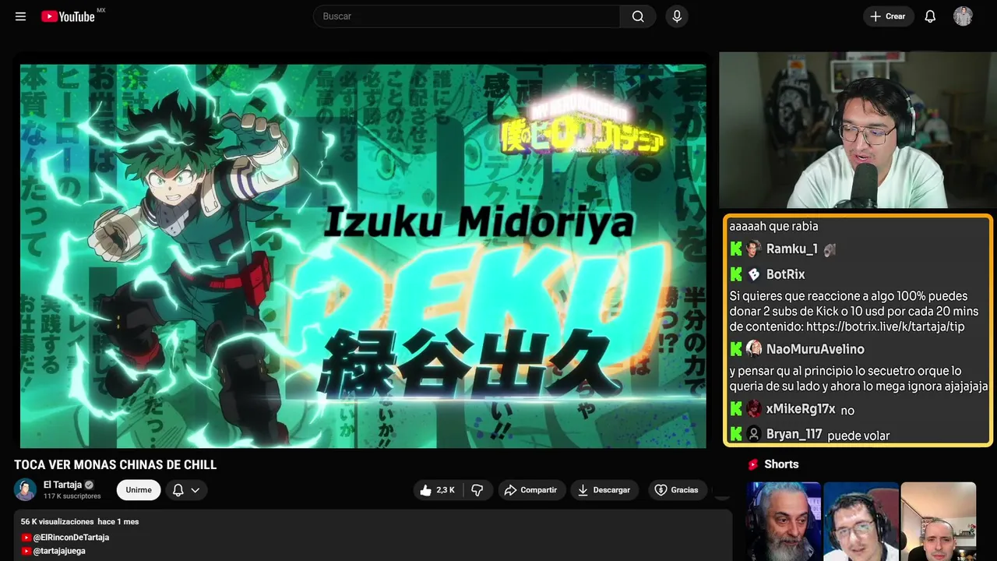Download video with Descargar button
997x561 pixels.
604,490
